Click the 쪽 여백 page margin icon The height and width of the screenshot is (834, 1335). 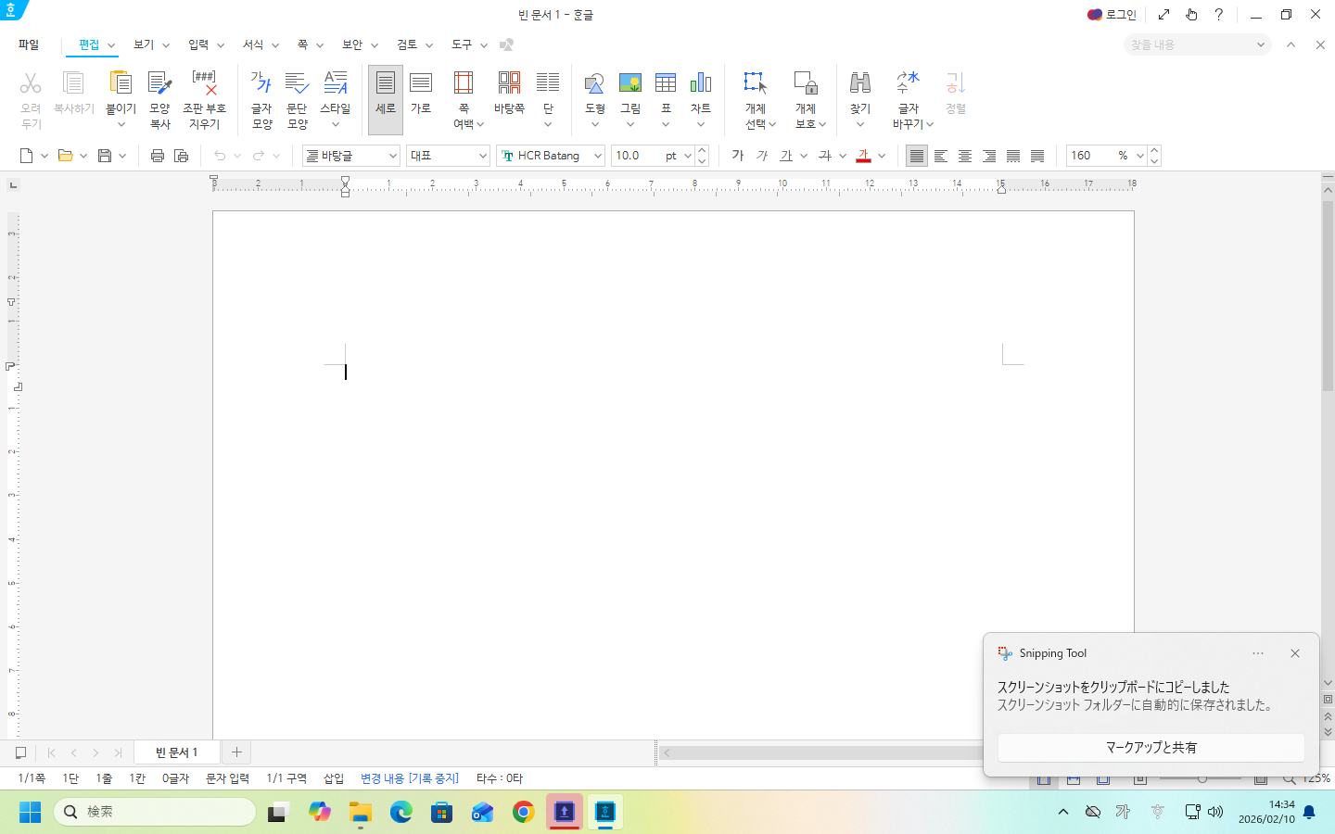(x=464, y=84)
